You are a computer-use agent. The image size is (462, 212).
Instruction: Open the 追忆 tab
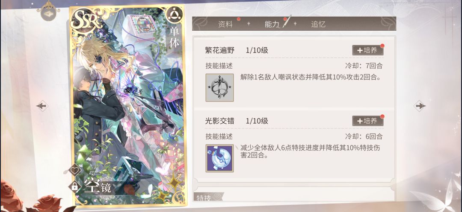click(318, 24)
